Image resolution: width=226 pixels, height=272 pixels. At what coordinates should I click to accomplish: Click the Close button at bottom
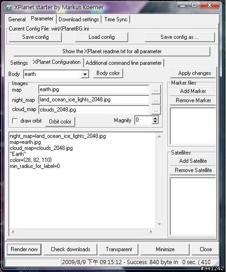[206, 249]
